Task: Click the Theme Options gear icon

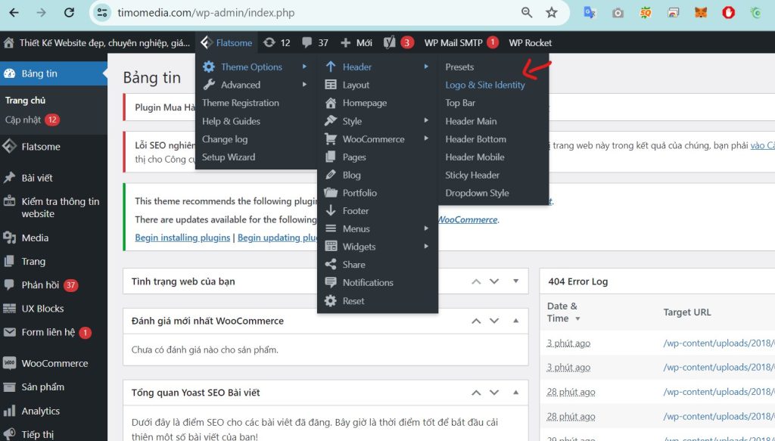Action: [209, 67]
